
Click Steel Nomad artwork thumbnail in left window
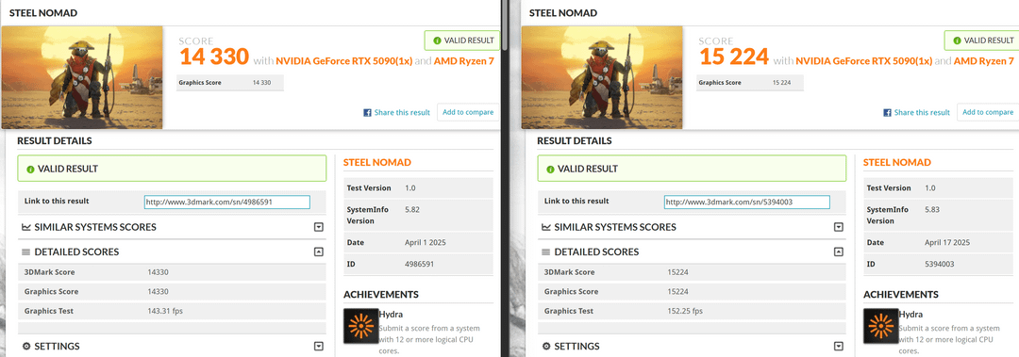82,77
